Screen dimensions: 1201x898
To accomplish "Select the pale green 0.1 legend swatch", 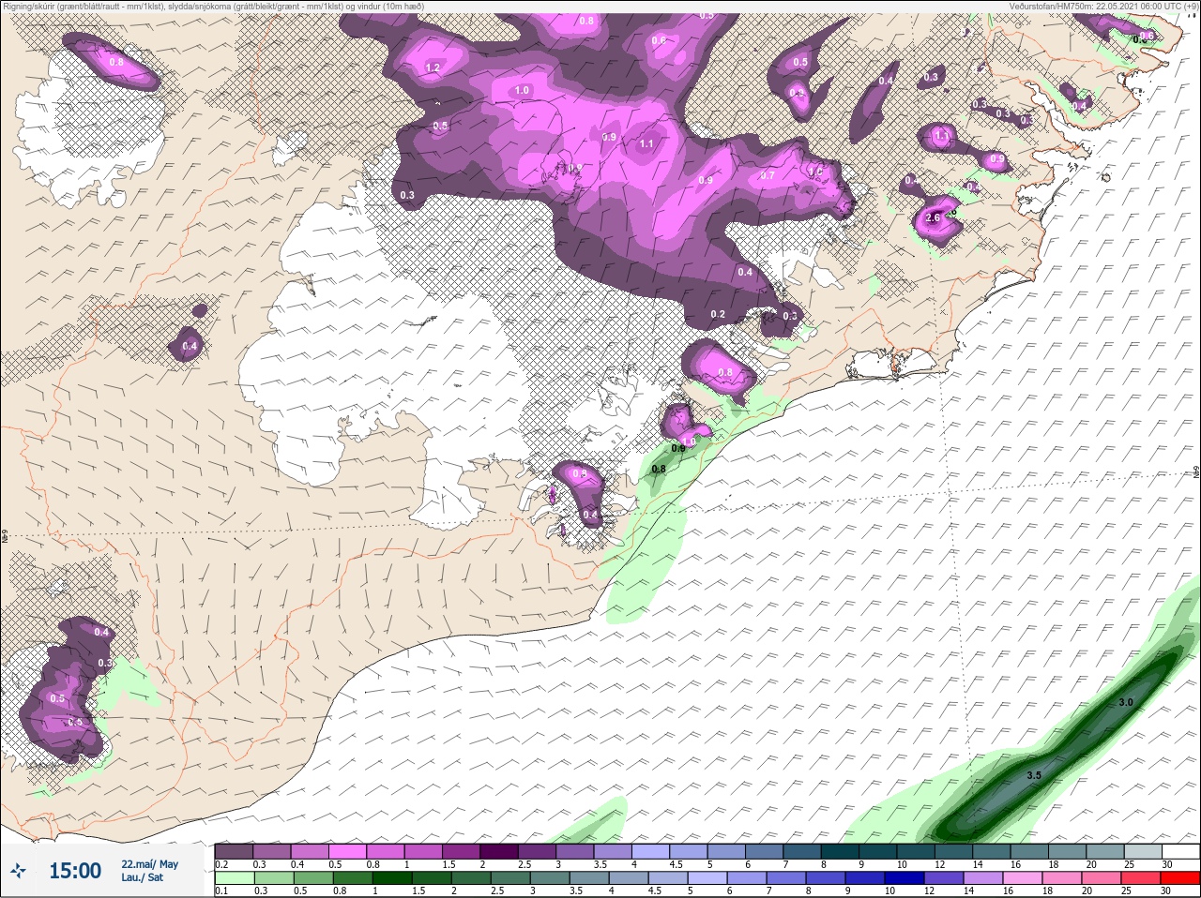I will tap(234, 878).
